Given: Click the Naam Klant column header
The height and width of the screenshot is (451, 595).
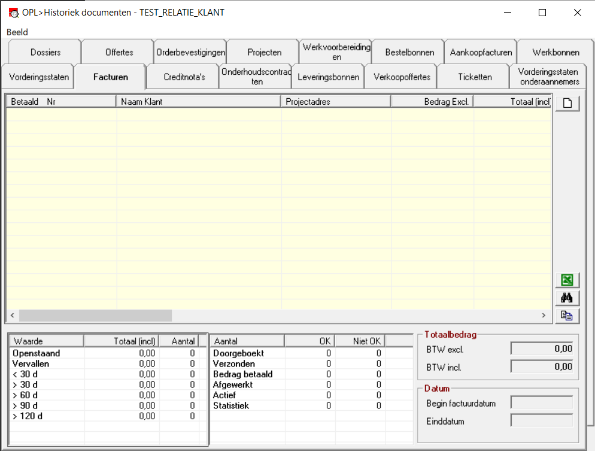Looking at the screenshot, I should click(199, 102).
